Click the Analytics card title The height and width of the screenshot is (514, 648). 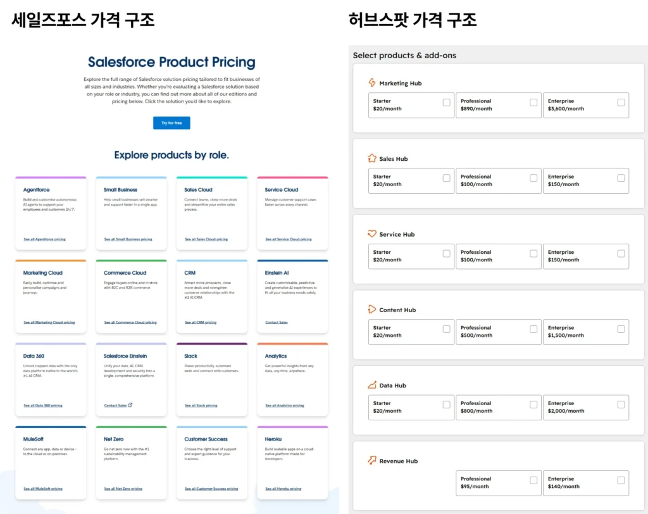[276, 356]
